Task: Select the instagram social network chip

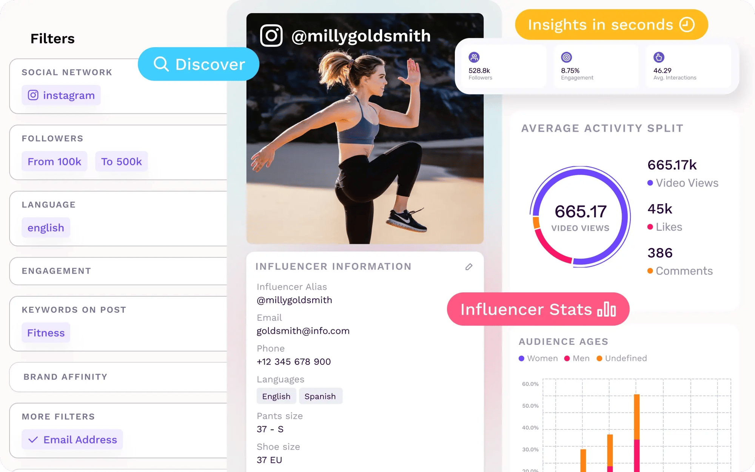Action: pyautogui.click(x=61, y=95)
